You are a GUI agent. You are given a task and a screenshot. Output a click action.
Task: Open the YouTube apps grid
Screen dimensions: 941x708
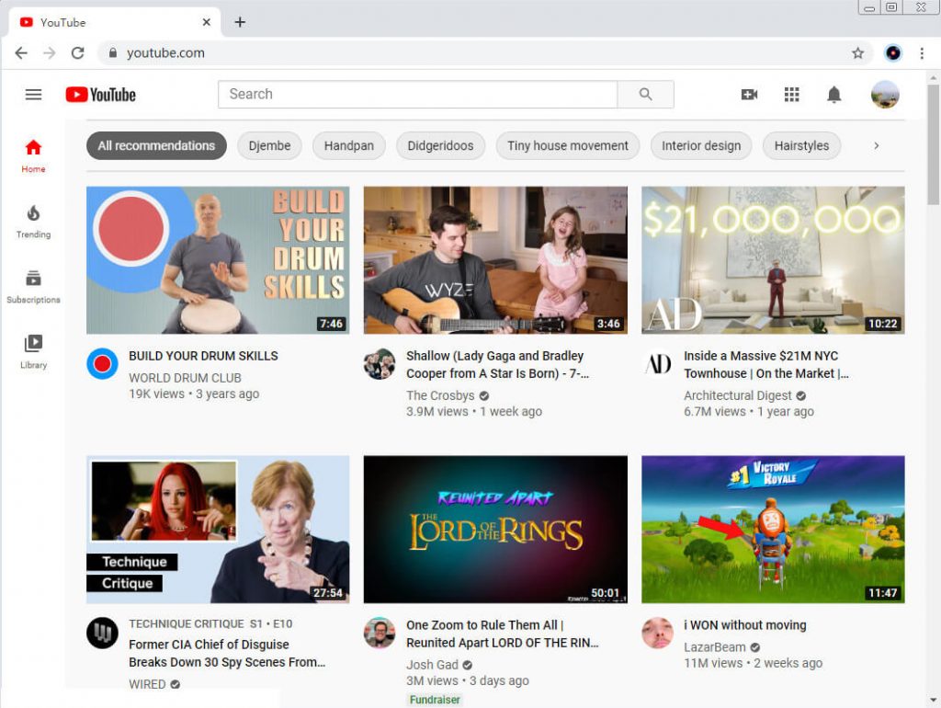pyautogui.click(x=791, y=95)
